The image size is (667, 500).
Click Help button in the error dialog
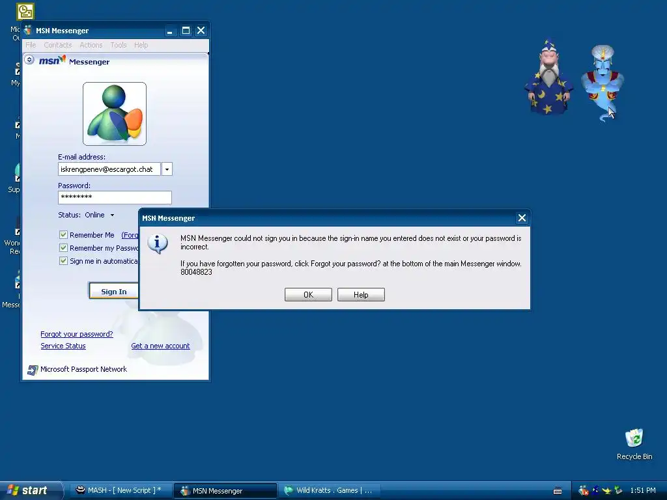pos(361,295)
